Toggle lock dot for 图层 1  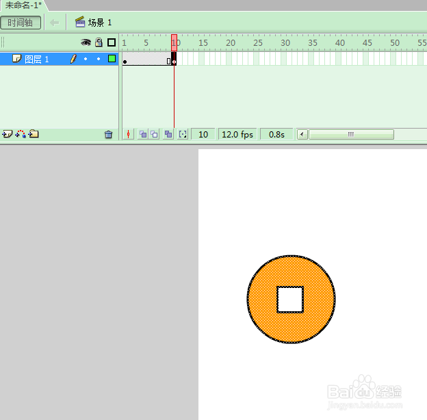tap(99, 59)
